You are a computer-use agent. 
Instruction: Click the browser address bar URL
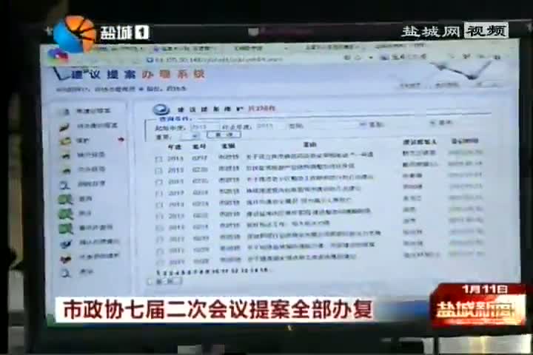(x=218, y=60)
